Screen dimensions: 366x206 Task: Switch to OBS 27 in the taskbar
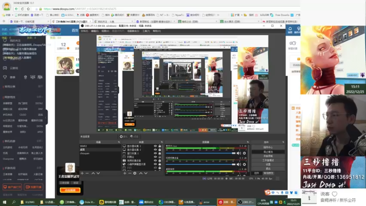pos(246,202)
